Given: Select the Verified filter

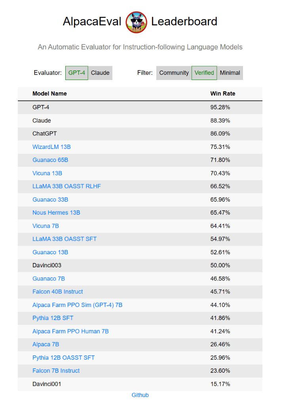Looking at the screenshot, I should 204,73.
